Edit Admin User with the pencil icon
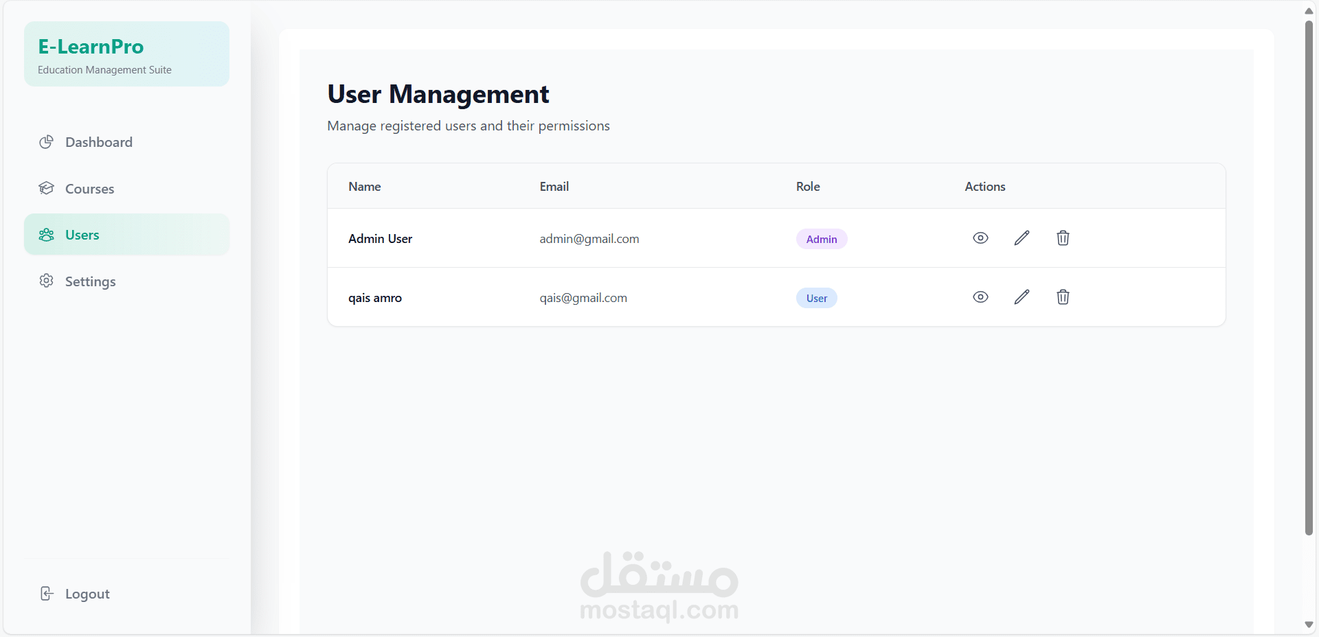 pyautogui.click(x=1022, y=238)
